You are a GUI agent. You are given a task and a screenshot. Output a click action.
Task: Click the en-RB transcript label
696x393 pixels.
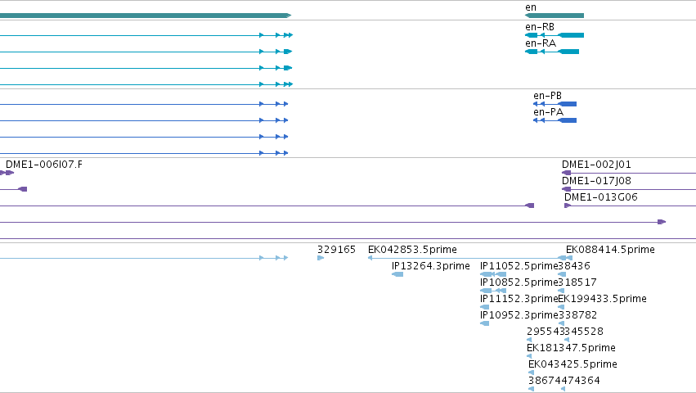point(539,27)
